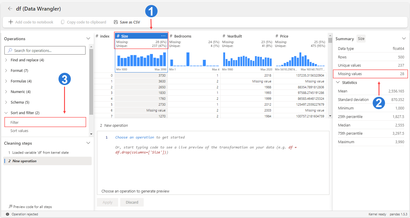Image resolution: width=410 pixels, height=218 pixels.
Task: Select the Filter operation
Action: (45, 122)
